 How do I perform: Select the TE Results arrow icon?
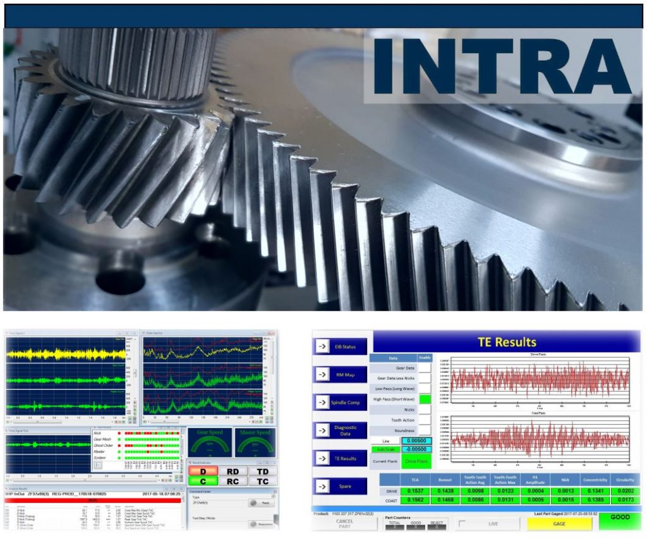pos(322,459)
